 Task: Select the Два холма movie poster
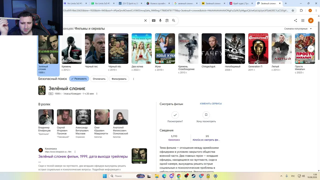coord(141,48)
